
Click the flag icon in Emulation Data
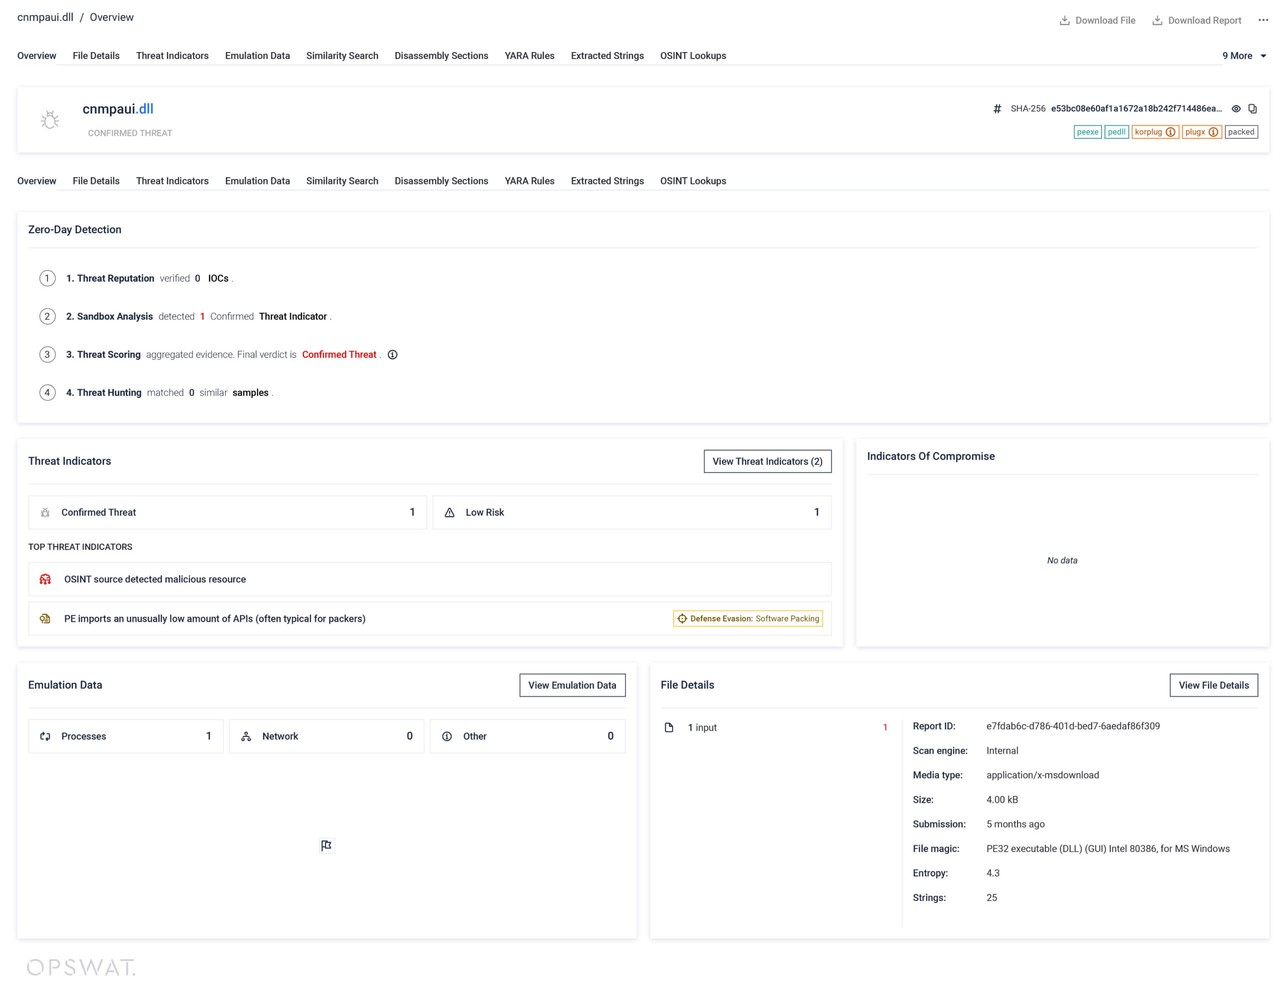point(326,846)
